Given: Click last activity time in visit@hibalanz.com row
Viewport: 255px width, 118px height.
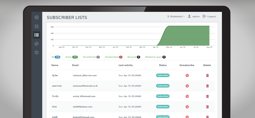Looking at the screenshot, I should pyautogui.click(x=130, y=107).
